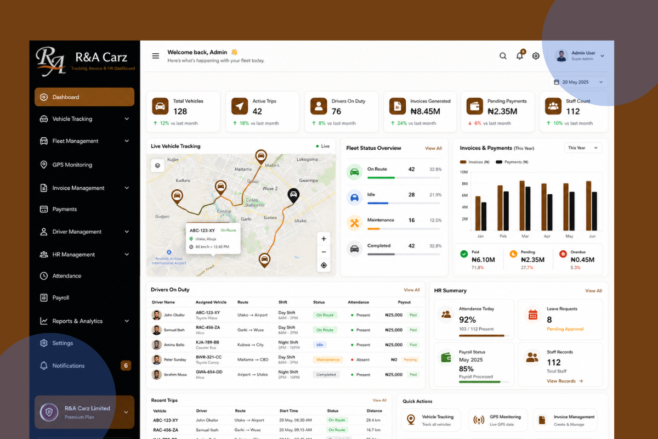Open the hamburger menu icon
This screenshot has width=658, height=439.
(156, 55)
